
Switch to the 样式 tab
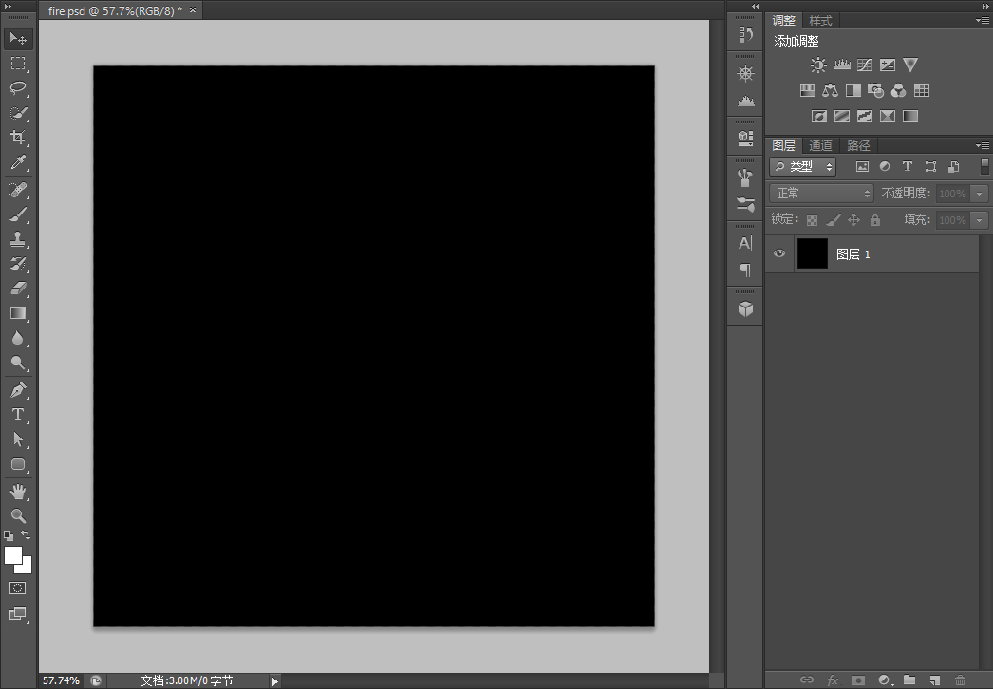coord(820,21)
